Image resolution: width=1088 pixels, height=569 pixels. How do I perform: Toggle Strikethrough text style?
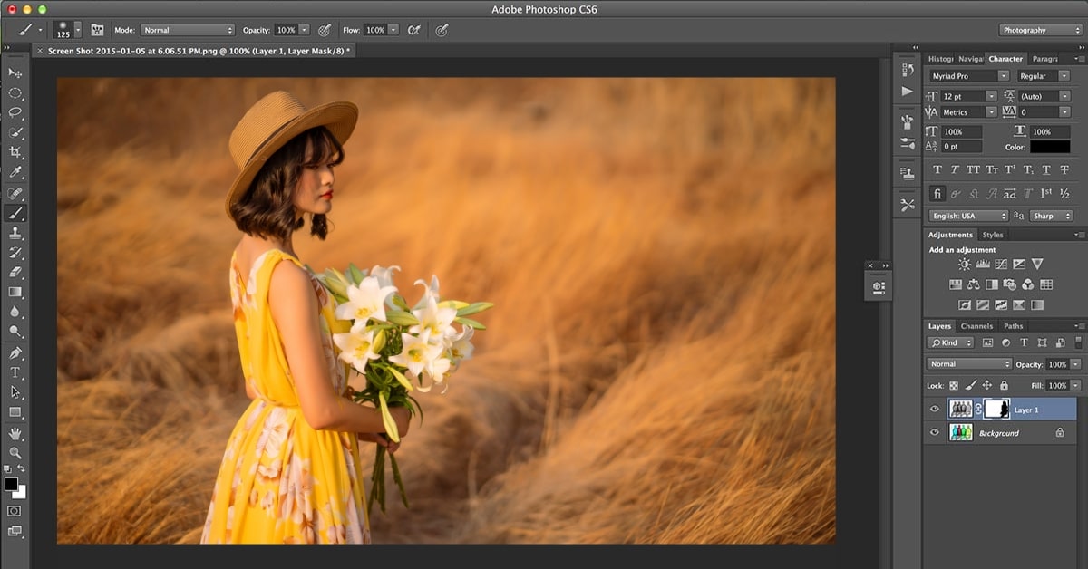1064,169
